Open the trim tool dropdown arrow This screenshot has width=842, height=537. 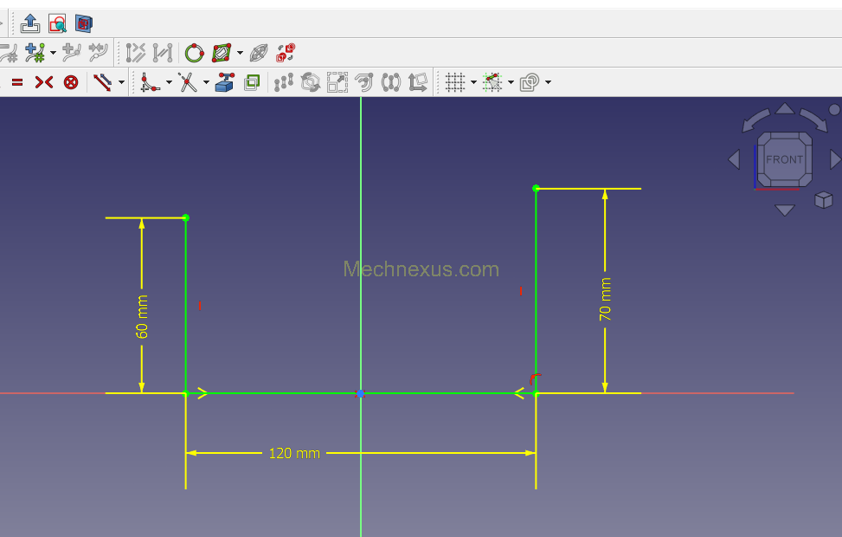coord(206,82)
